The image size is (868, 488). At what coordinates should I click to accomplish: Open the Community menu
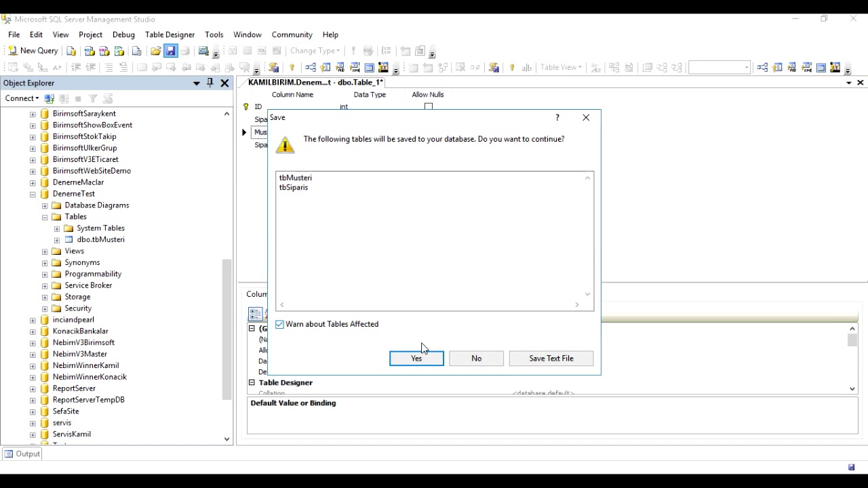coord(292,35)
